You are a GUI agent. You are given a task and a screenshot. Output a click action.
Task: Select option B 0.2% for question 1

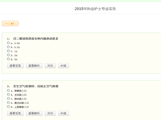click(8, 47)
